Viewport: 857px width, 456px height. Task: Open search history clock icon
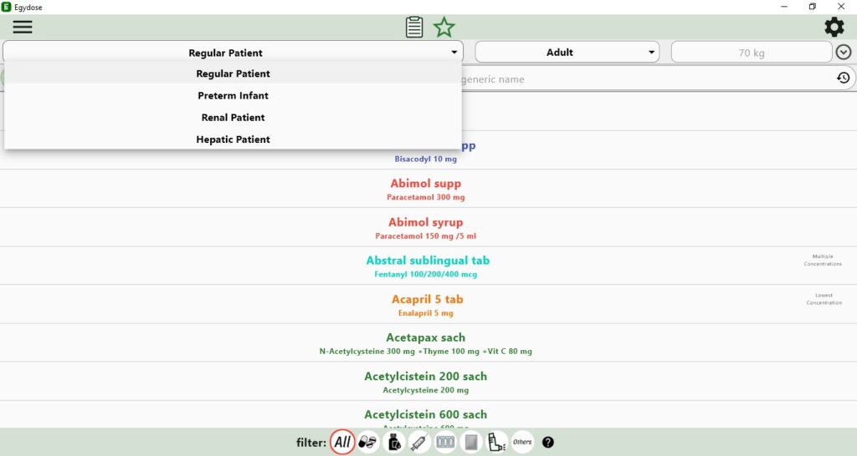(843, 78)
